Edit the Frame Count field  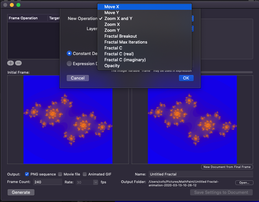(48, 182)
